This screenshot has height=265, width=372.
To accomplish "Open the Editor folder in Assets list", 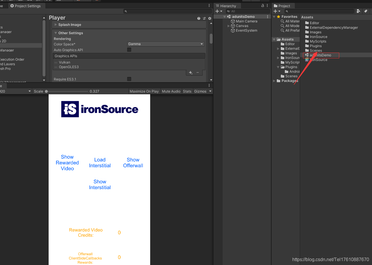I will pos(314,23).
